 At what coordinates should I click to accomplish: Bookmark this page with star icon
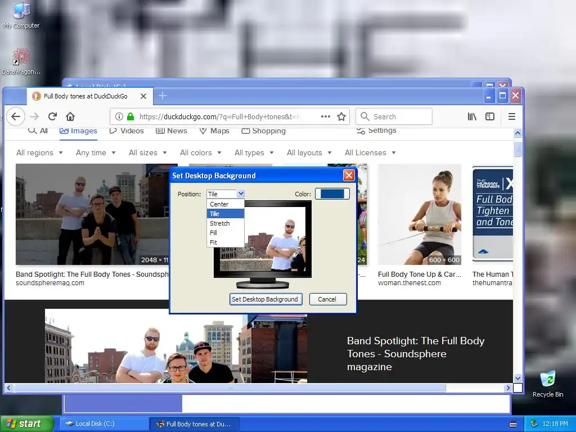(341, 117)
